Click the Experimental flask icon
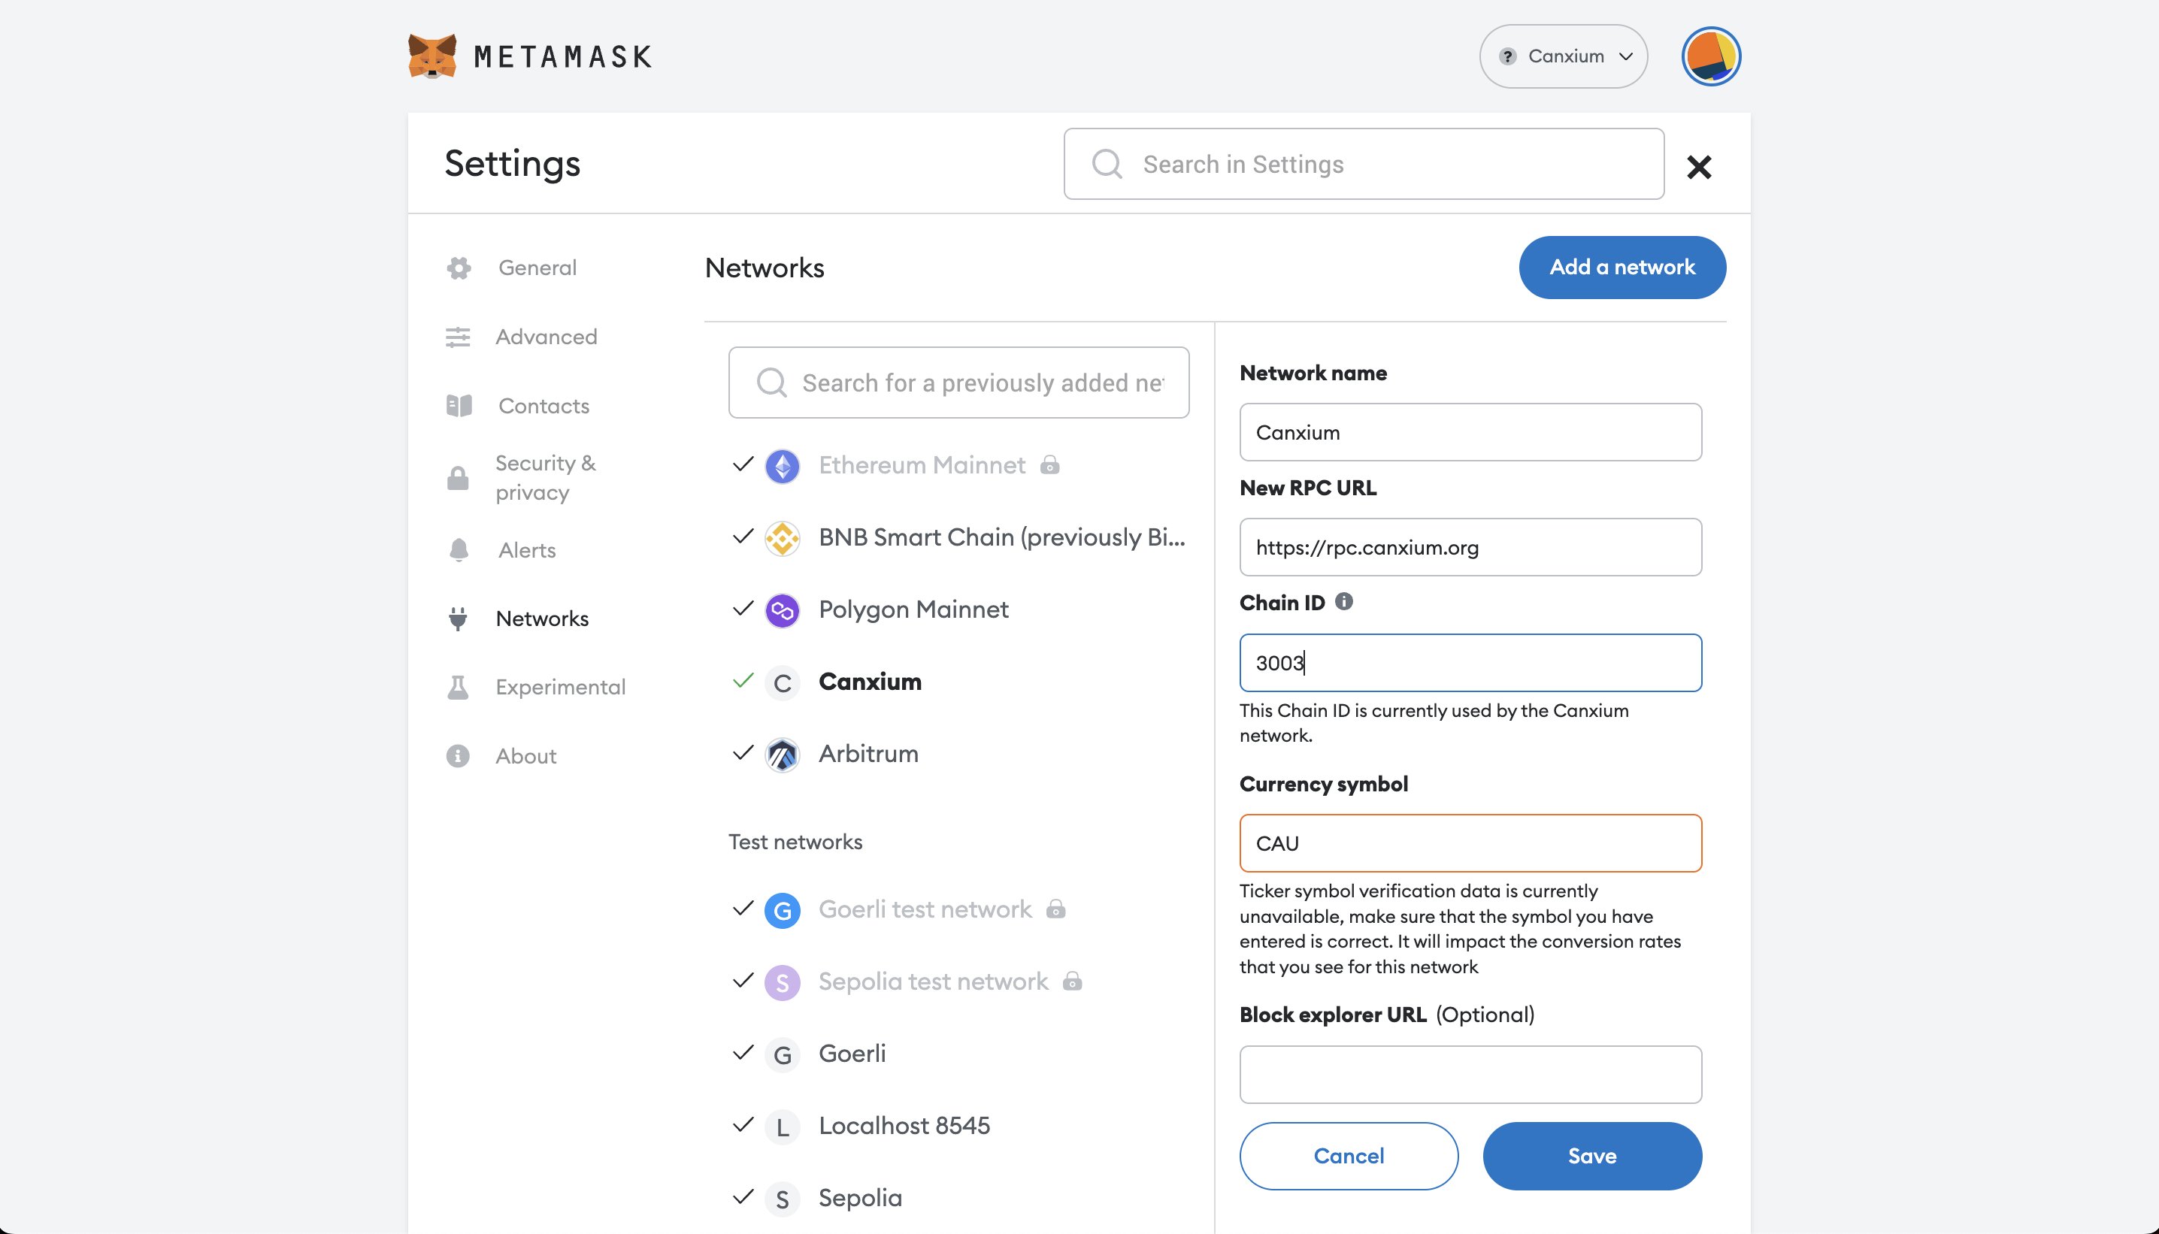2159x1234 pixels. [x=458, y=688]
